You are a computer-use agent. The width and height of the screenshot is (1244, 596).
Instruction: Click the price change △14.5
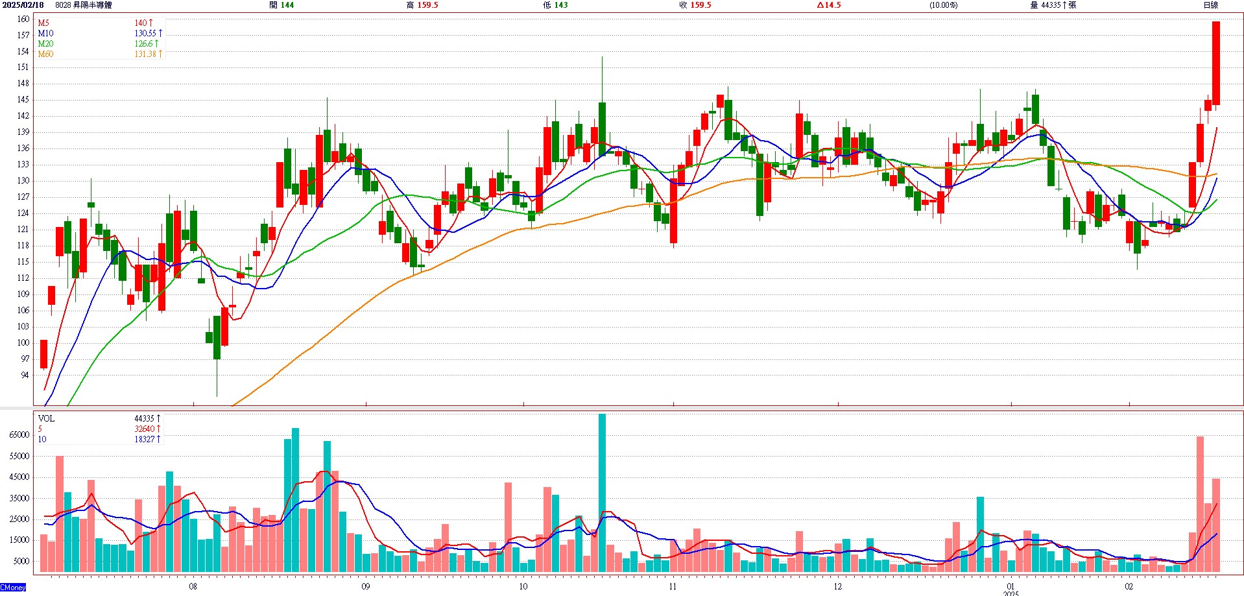(x=829, y=5)
